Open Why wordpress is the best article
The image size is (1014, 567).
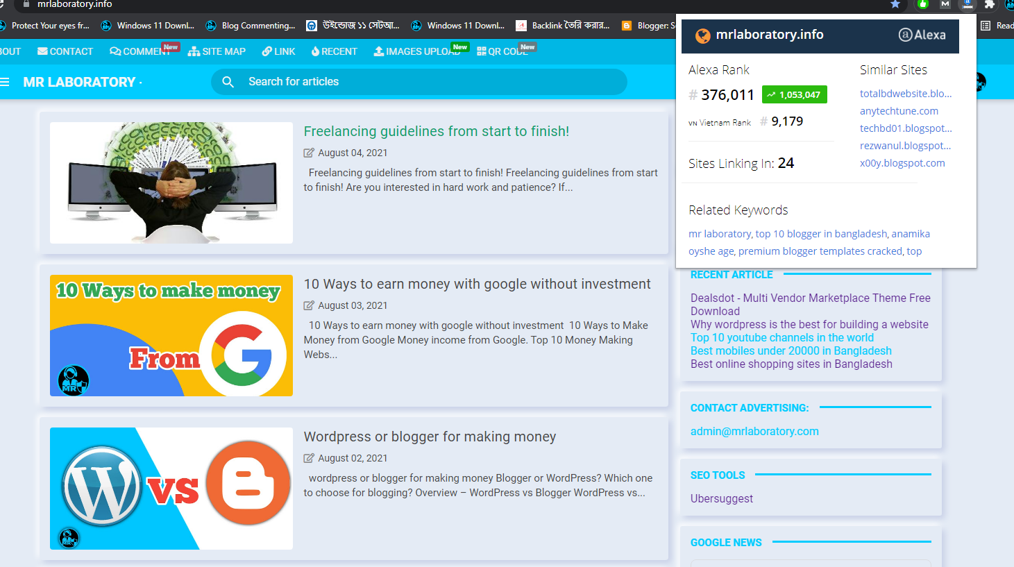point(809,325)
